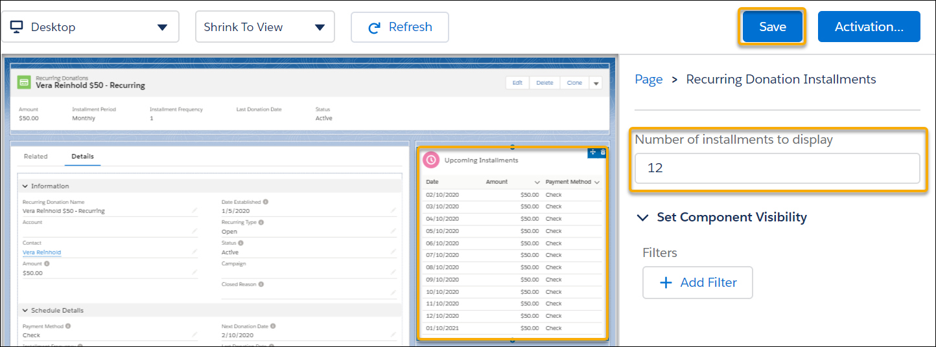Click the Date Established value 1/5/2020
936x347 pixels.
[x=234, y=211]
